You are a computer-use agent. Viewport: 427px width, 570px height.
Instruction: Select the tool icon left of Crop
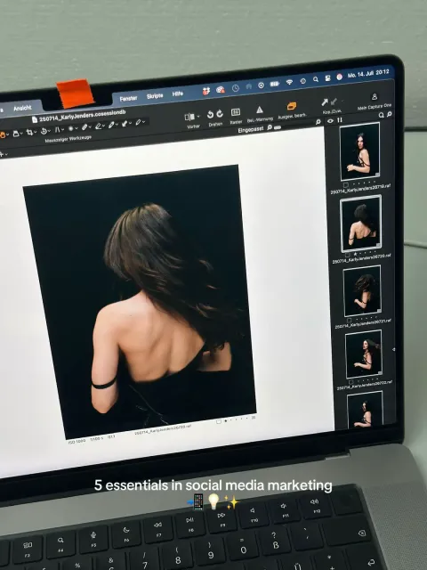coord(16,133)
